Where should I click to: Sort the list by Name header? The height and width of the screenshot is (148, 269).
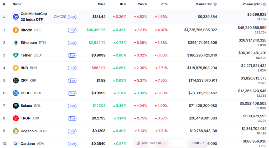(17, 4)
